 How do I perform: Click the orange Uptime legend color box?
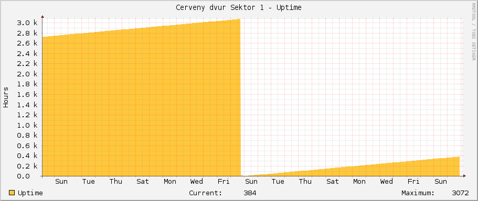click(x=12, y=193)
